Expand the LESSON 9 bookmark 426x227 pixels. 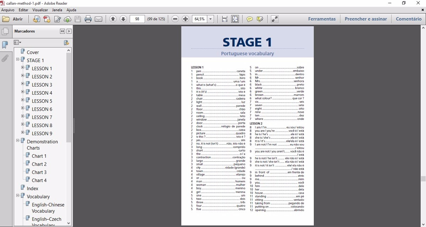click(x=23, y=132)
